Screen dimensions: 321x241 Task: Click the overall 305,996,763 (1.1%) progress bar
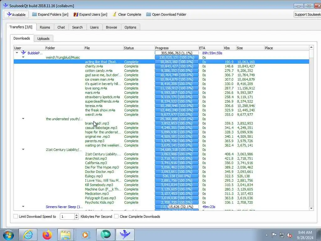click(x=177, y=53)
